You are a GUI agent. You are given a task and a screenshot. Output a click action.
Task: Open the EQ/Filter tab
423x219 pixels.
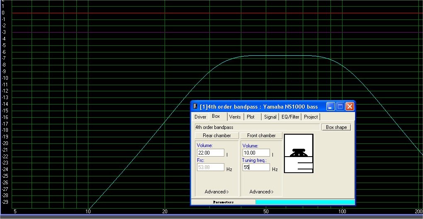(x=290, y=117)
